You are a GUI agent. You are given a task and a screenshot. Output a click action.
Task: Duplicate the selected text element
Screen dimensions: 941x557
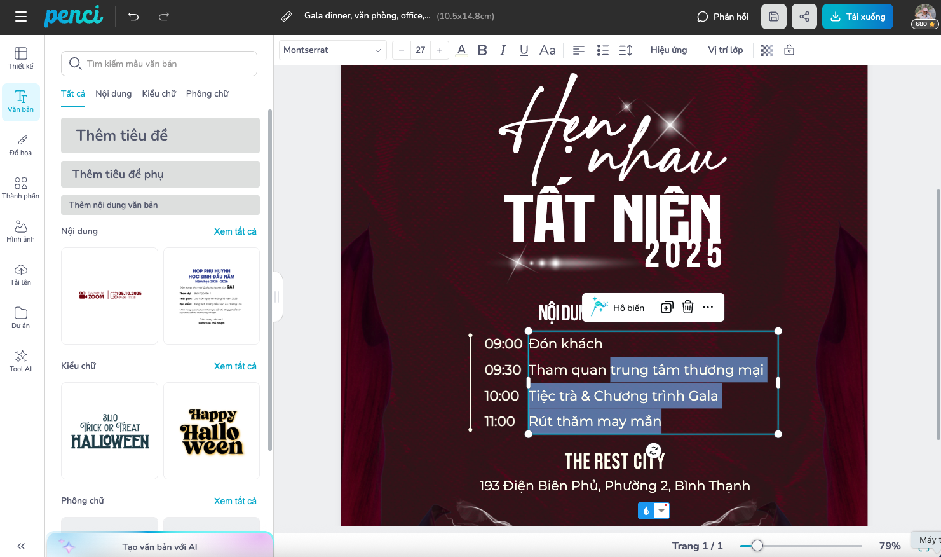point(667,307)
